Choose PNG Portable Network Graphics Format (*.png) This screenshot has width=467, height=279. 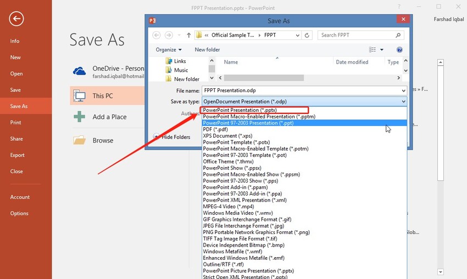[x=304, y=232]
